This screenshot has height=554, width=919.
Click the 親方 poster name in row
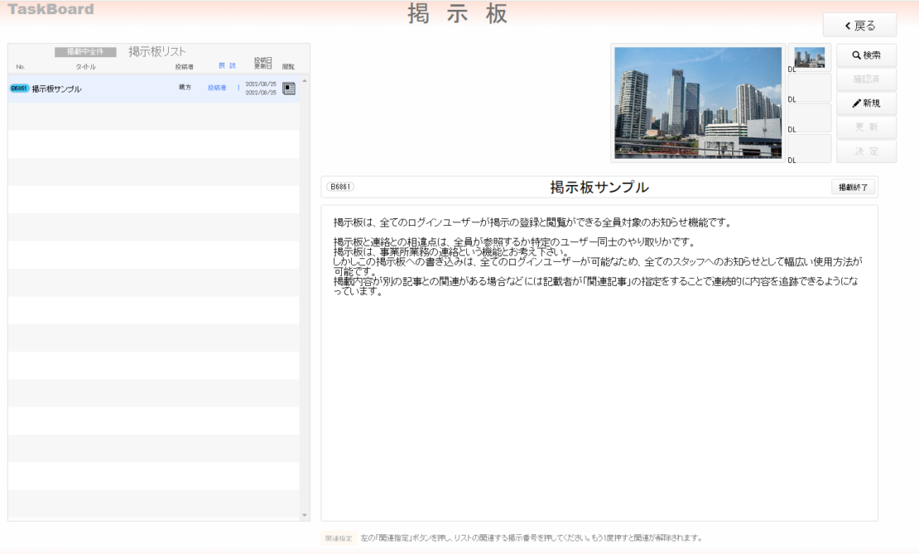(185, 88)
